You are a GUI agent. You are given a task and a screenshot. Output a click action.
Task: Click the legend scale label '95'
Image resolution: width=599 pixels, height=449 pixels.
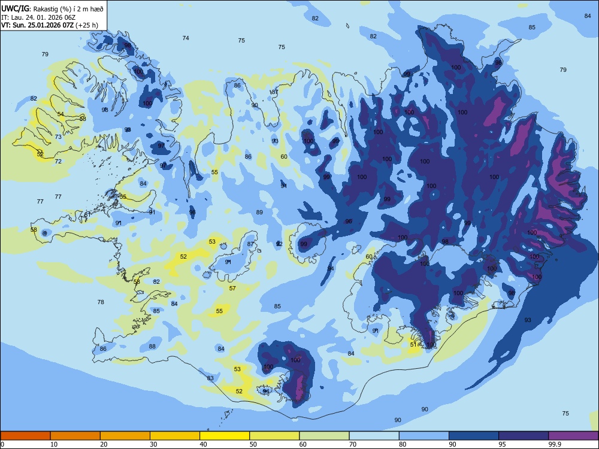502,444
